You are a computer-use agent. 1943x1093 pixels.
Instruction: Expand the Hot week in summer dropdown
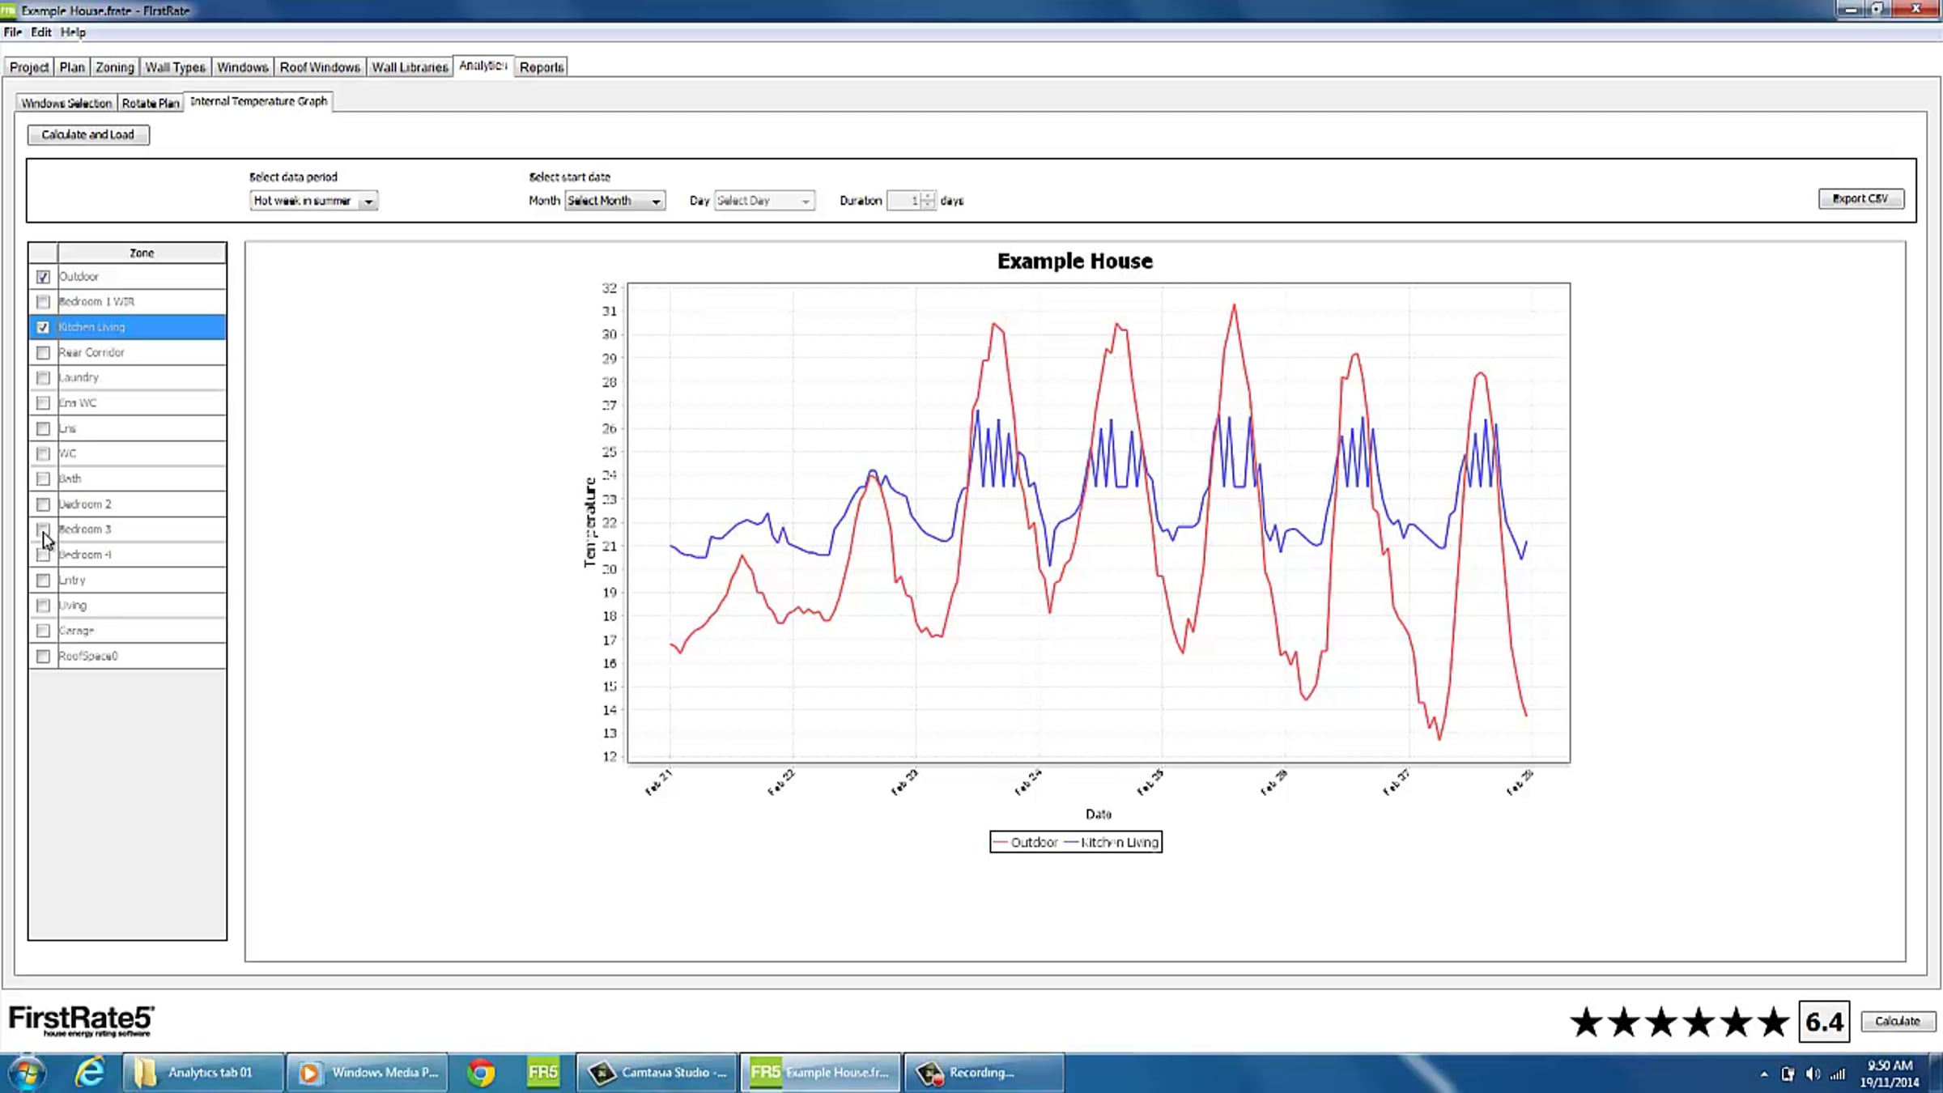click(313, 201)
